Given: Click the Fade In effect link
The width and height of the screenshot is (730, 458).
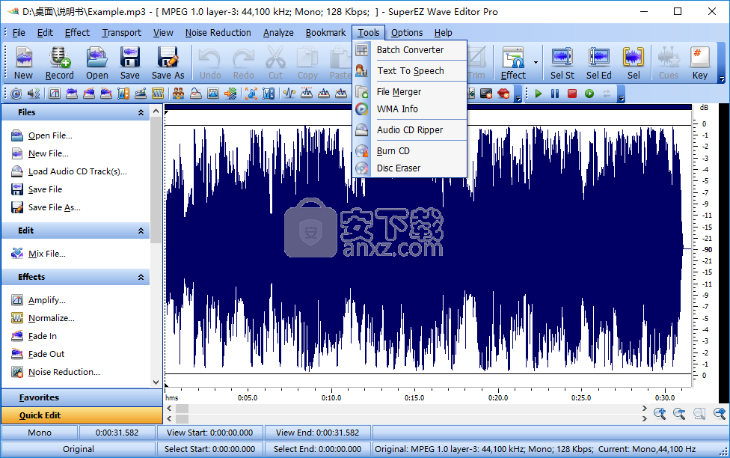Looking at the screenshot, I should 43,336.
